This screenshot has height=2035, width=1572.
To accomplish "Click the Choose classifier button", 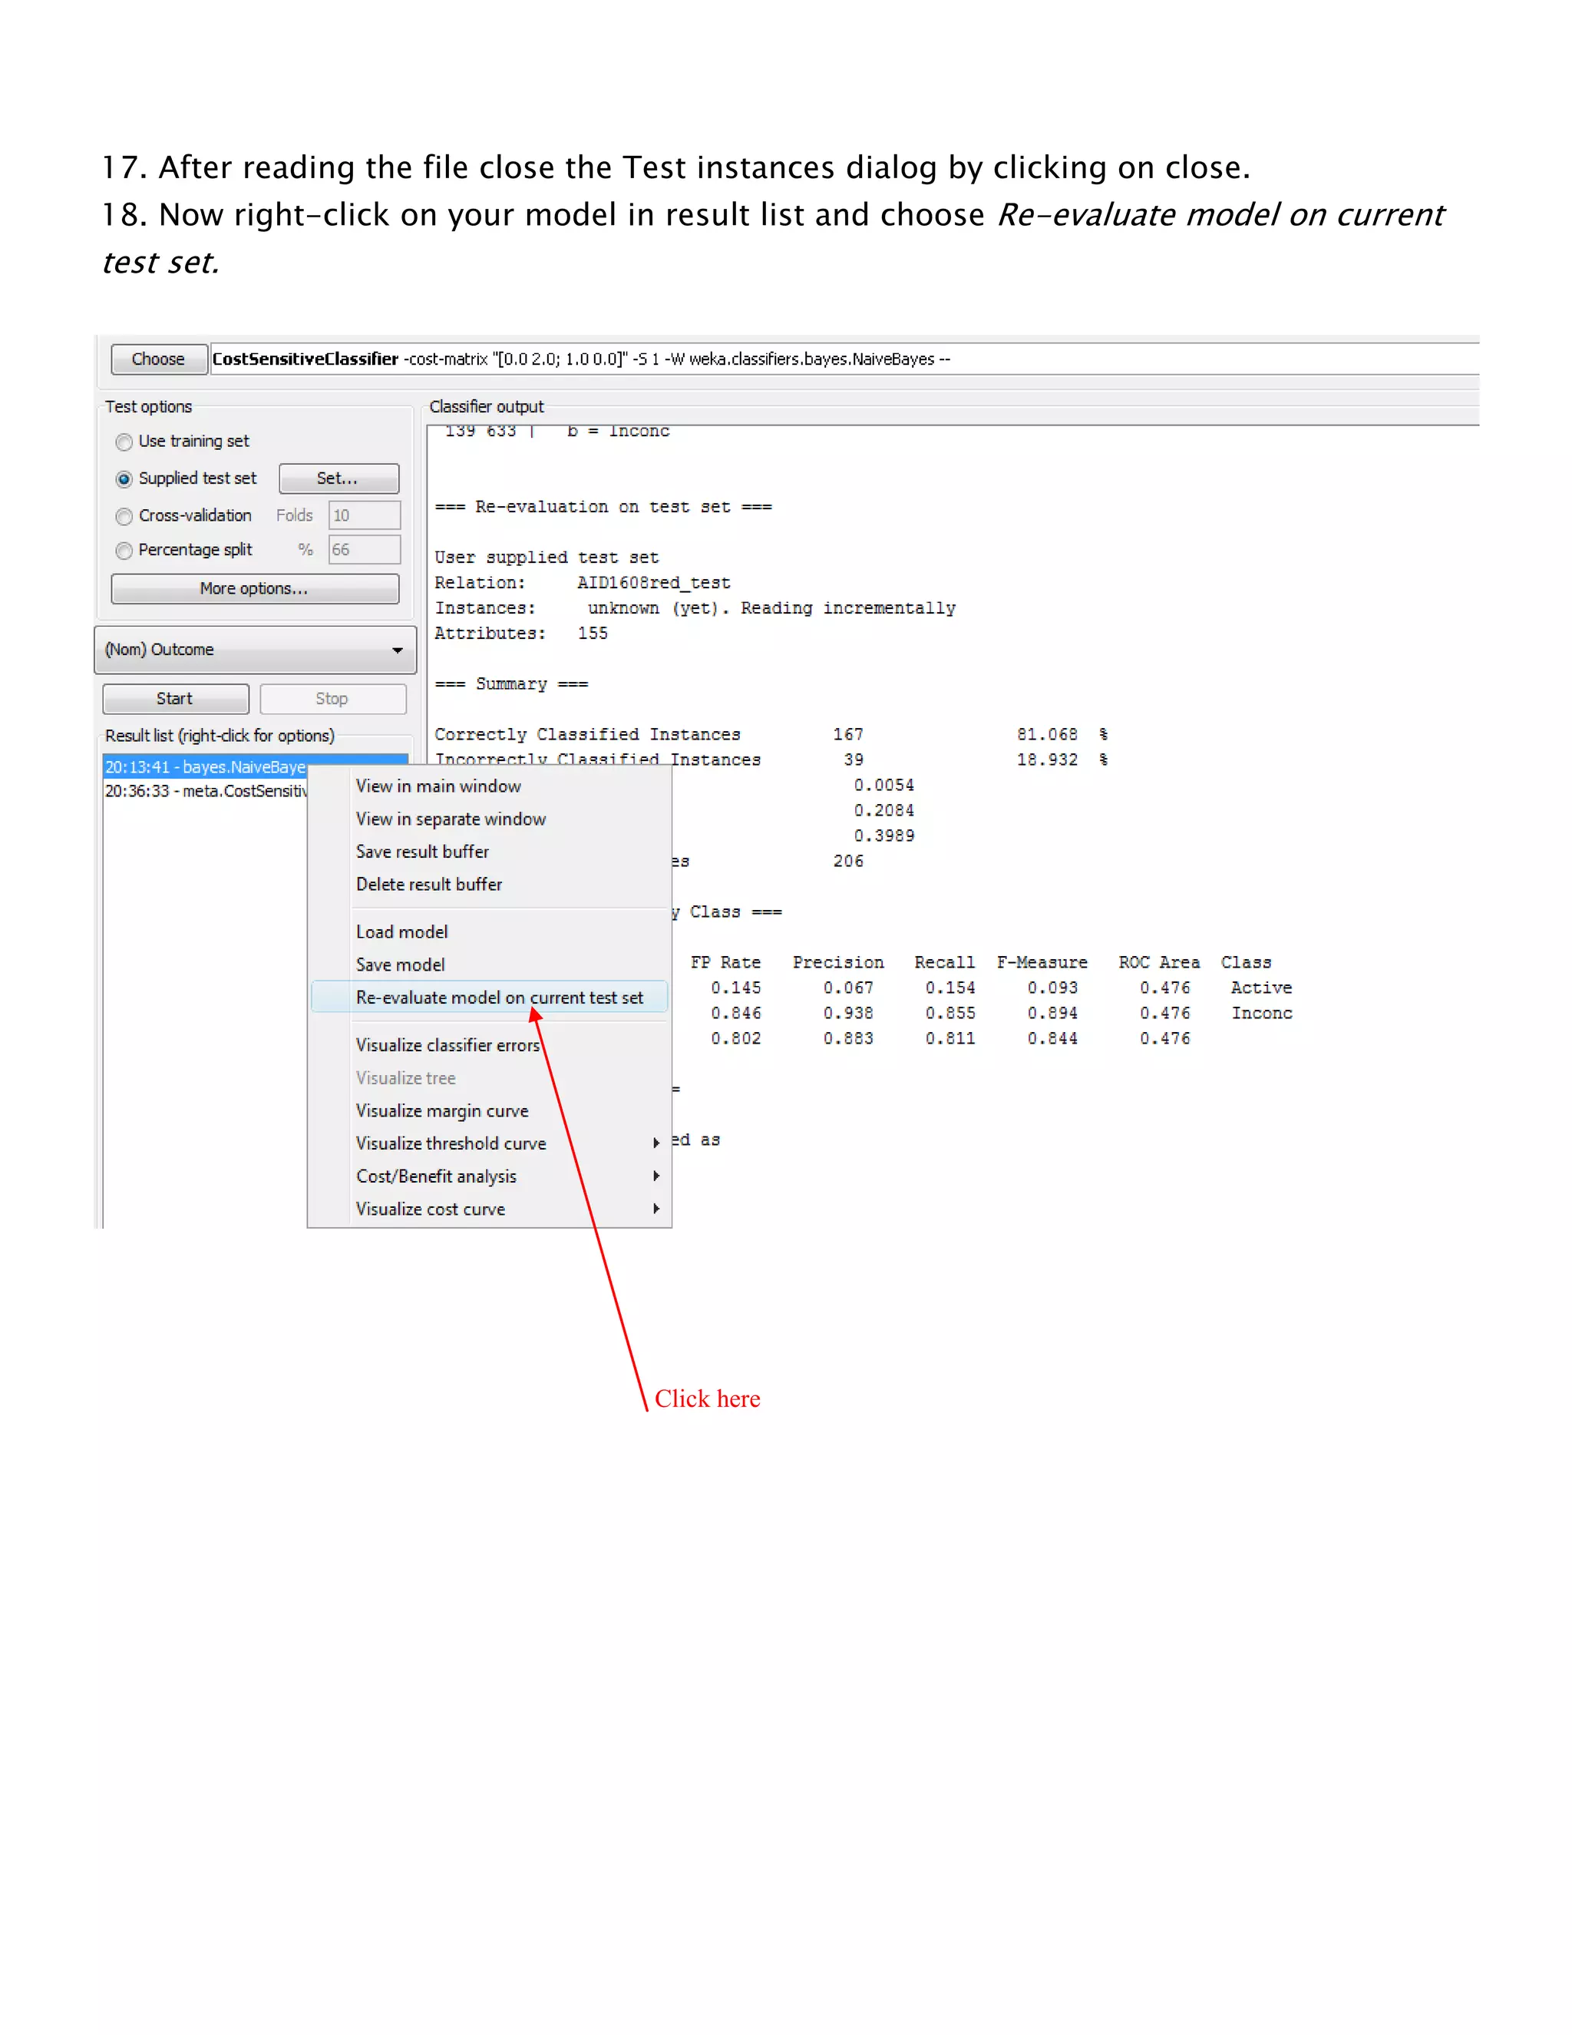I will point(158,359).
